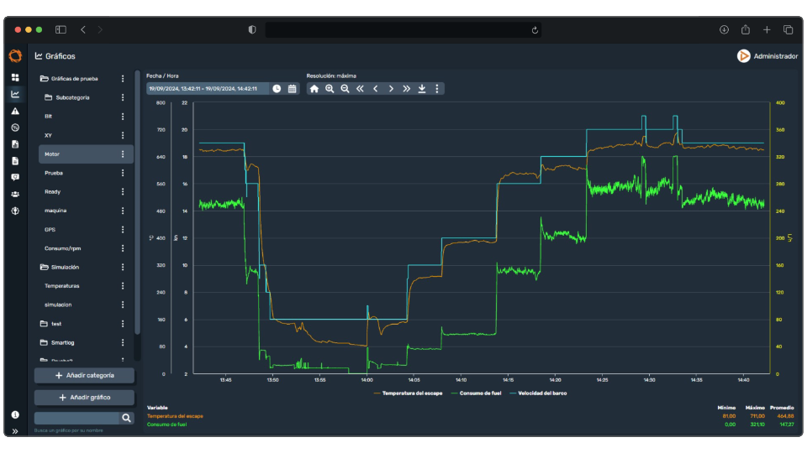Viewport: 807px width, 453px height.
Task: Zoom out of the chart
Action: (345, 89)
